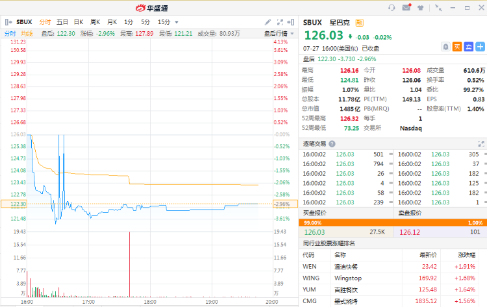Viewport: 487px width, 307px height.
Task: Click the 盘后 122.30 after-hours quote line
Action: 340,59
